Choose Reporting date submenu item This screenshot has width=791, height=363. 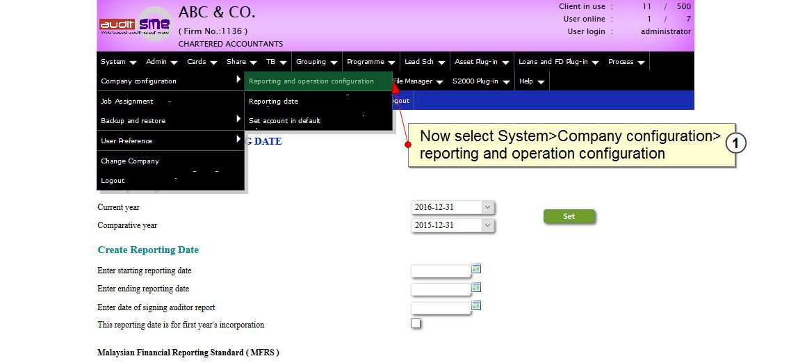click(x=274, y=102)
